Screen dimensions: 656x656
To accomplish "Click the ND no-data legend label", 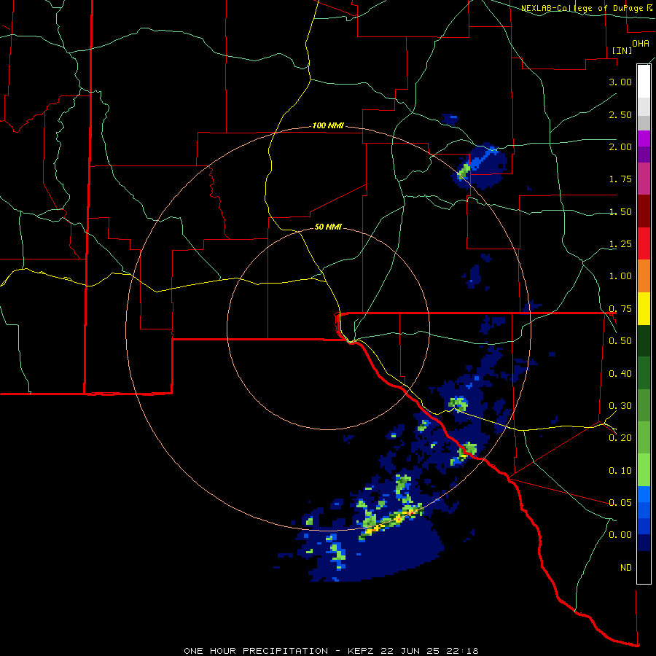I will click(626, 568).
